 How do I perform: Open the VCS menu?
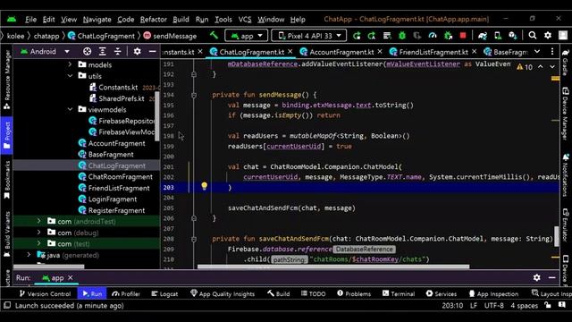click(245, 20)
